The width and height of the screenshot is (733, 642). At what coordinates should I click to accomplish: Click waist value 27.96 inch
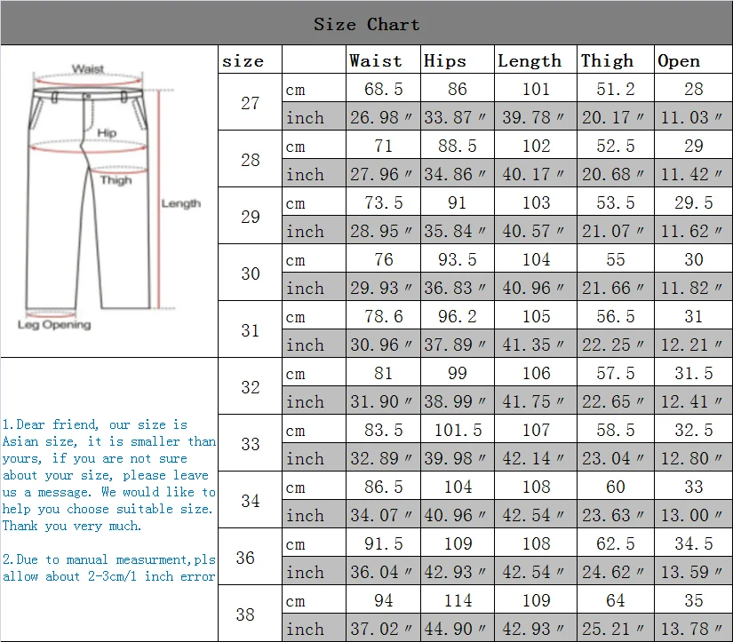pos(381,174)
